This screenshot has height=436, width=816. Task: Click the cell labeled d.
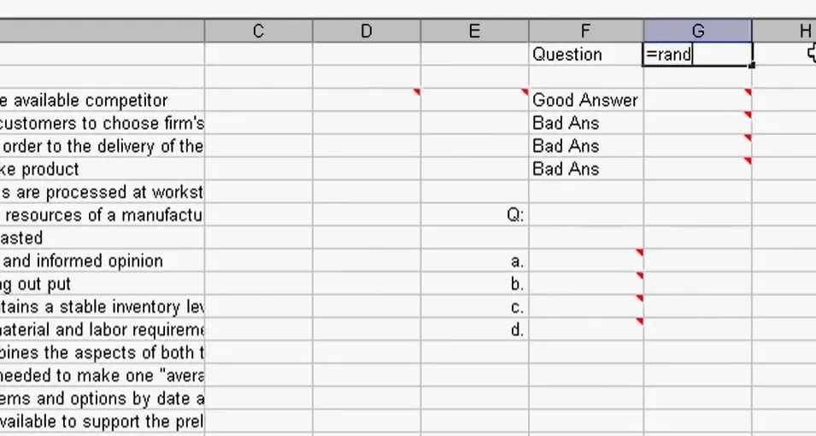pyautogui.click(x=475, y=330)
